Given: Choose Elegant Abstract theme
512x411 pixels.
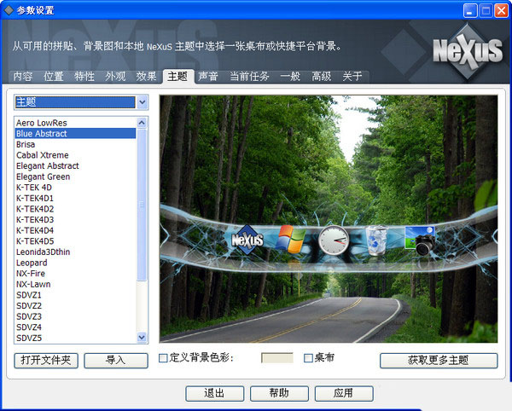Looking at the screenshot, I should [75, 165].
